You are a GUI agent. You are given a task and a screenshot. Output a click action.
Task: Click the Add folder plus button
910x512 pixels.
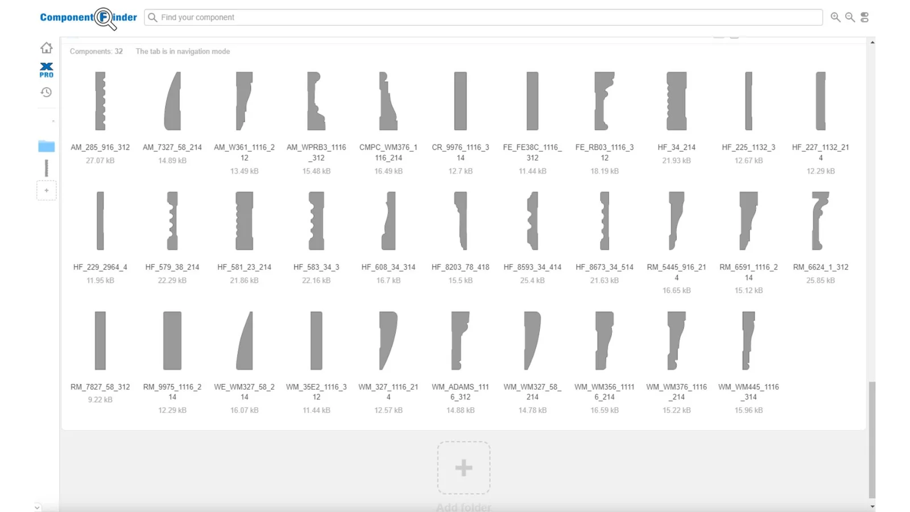pos(464,468)
